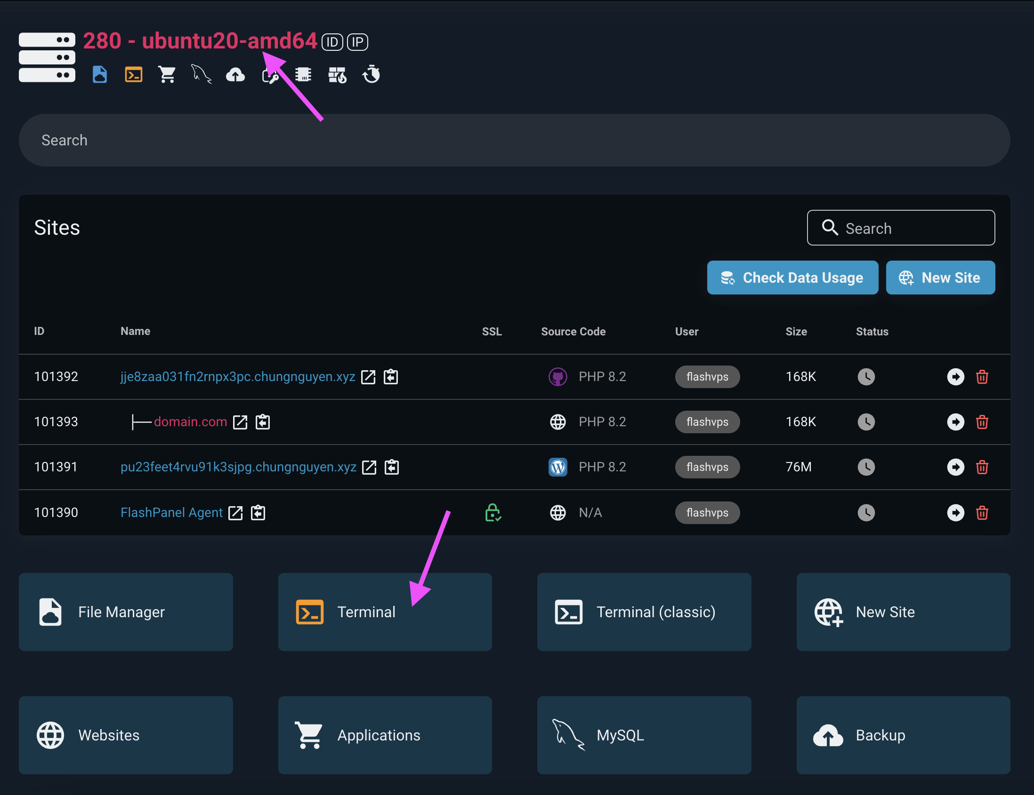Viewport: 1034px width, 795px height.
Task: Open orange terminal icon in server toolbar
Action: click(x=134, y=75)
